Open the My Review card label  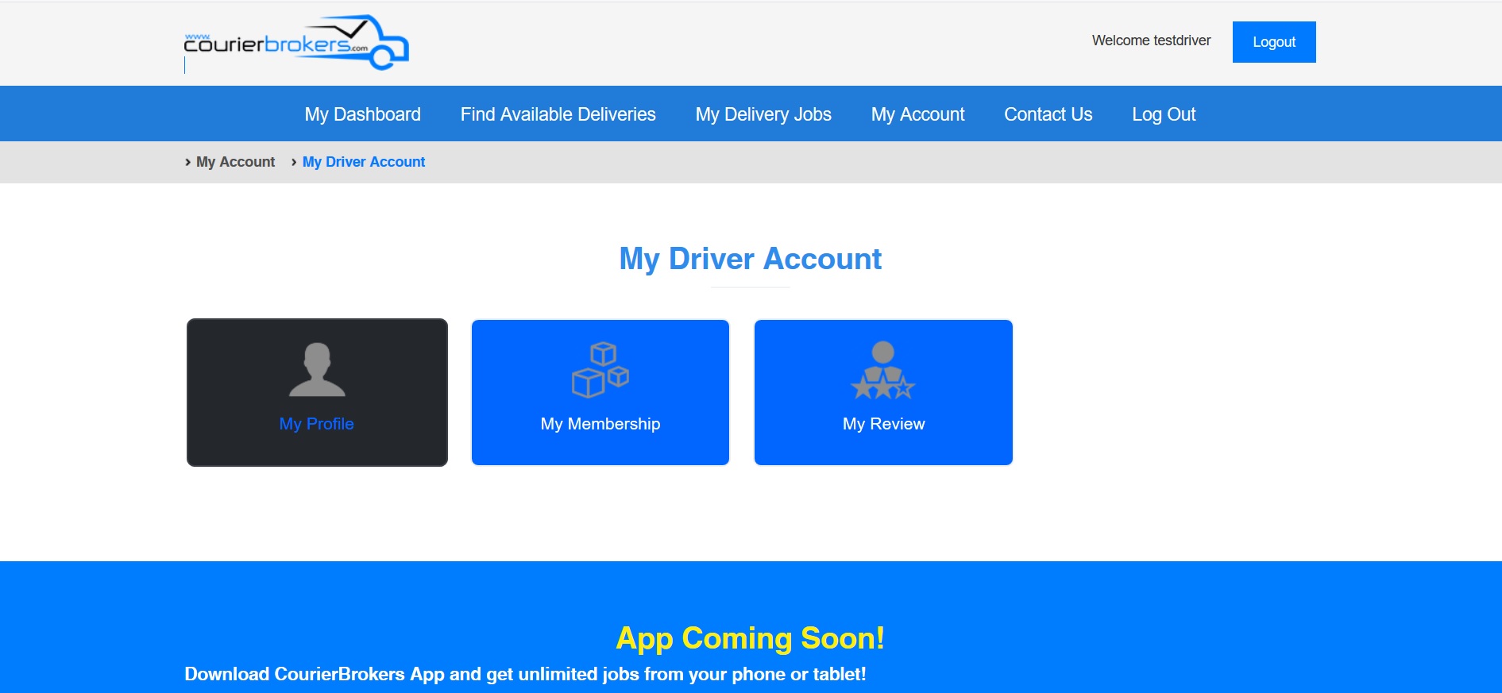883,424
